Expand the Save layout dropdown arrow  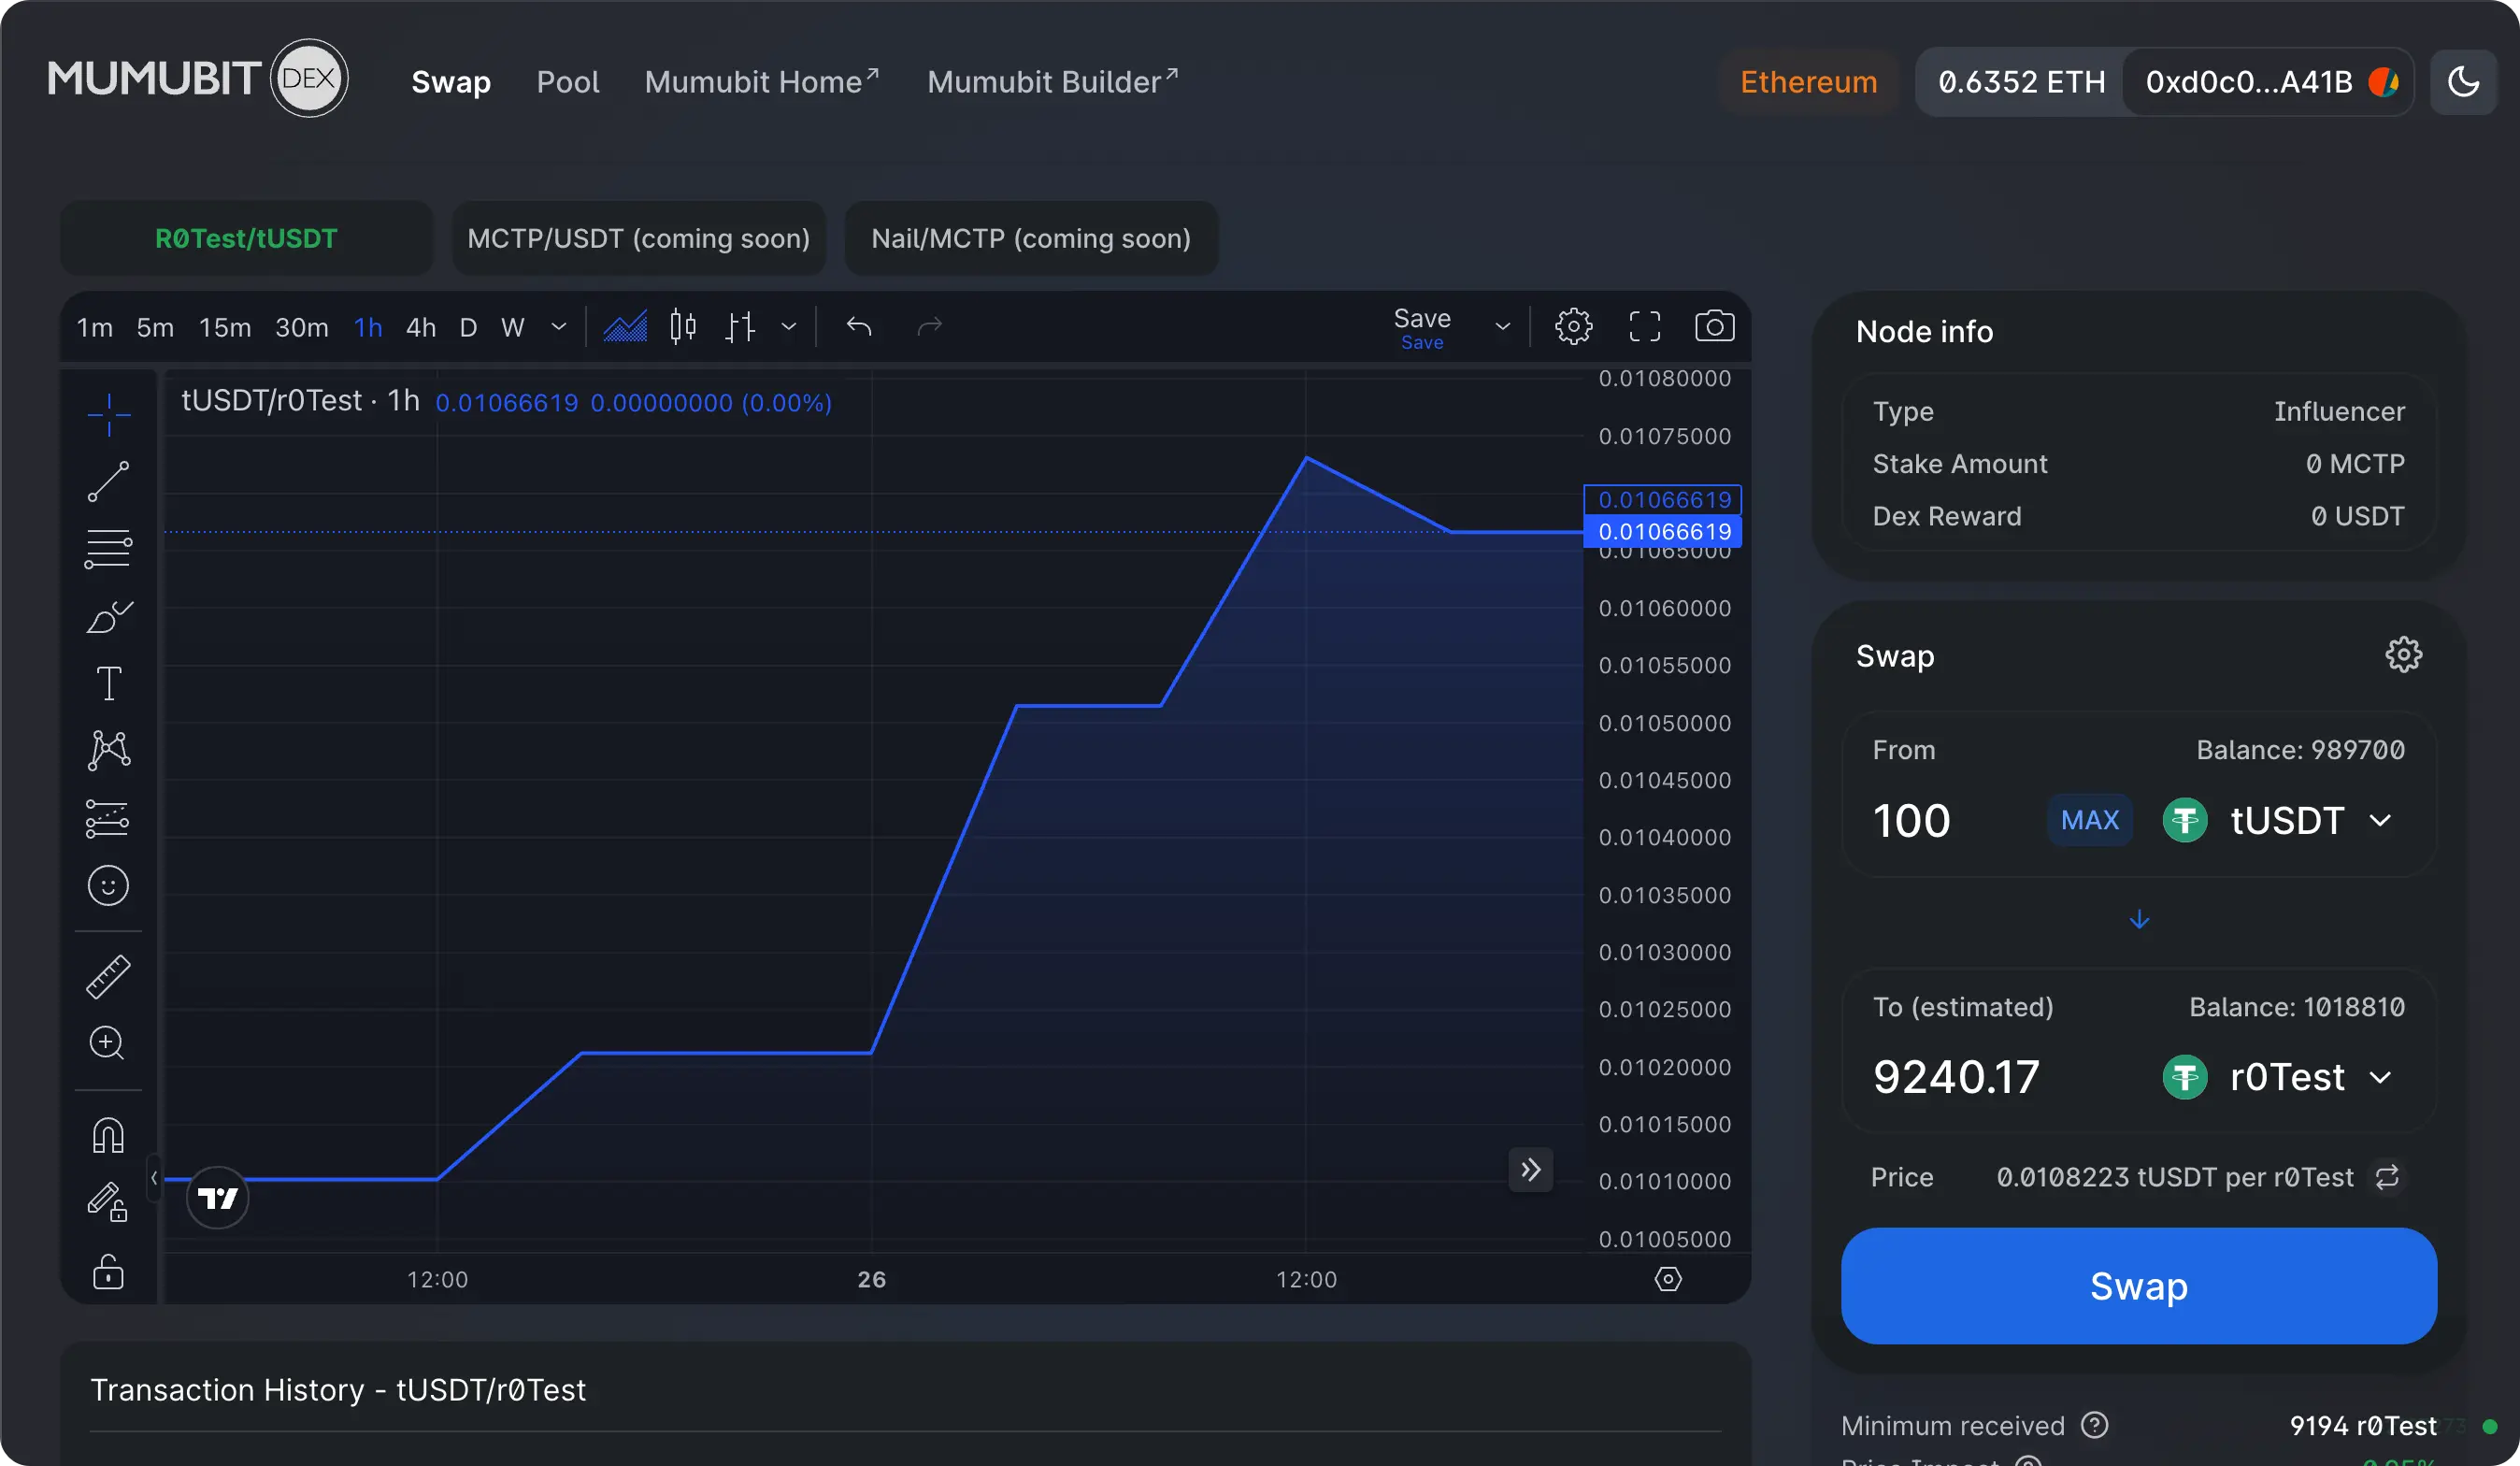tap(1503, 327)
